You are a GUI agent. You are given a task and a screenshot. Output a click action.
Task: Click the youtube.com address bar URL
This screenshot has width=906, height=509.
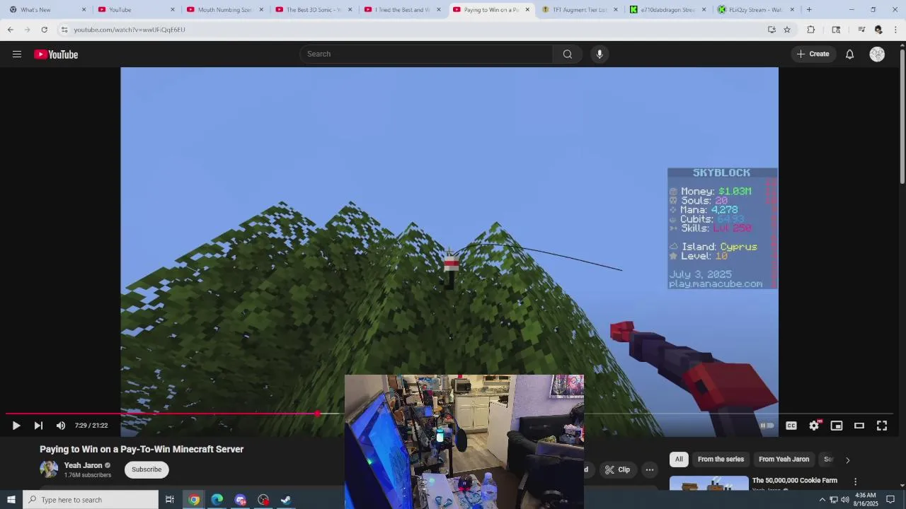pos(130,30)
